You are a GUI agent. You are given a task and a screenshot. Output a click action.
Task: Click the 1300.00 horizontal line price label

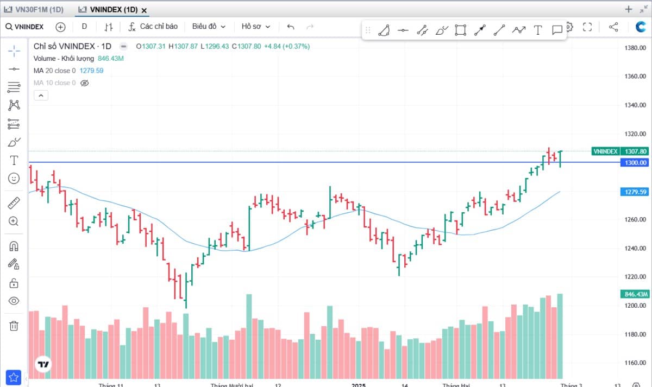tap(635, 163)
